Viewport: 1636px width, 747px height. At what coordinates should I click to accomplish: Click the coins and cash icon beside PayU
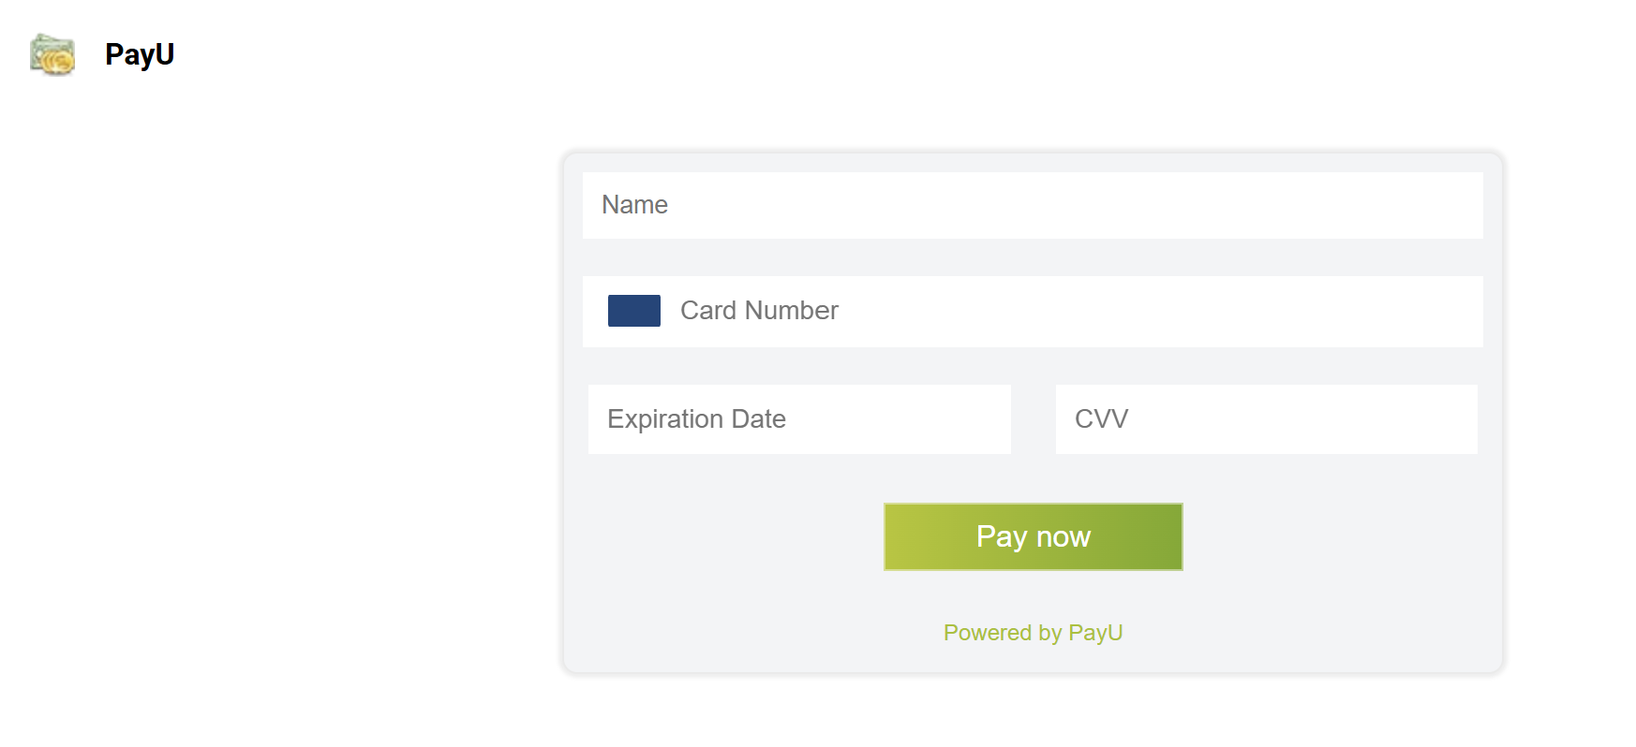[x=52, y=54]
